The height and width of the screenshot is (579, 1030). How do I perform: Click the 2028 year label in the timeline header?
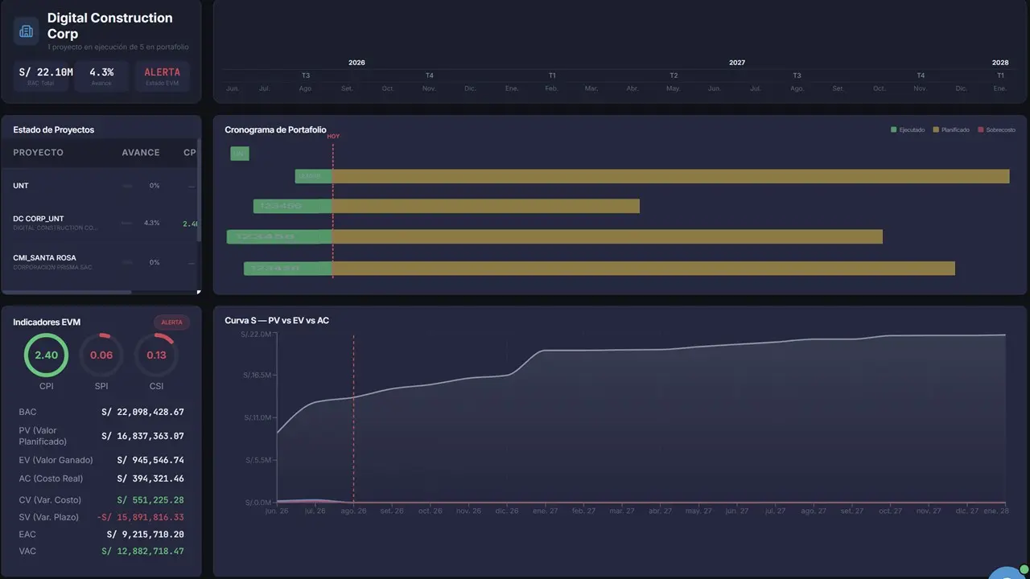click(1000, 63)
